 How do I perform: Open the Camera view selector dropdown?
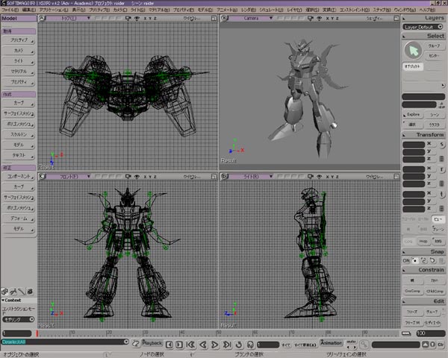click(251, 18)
